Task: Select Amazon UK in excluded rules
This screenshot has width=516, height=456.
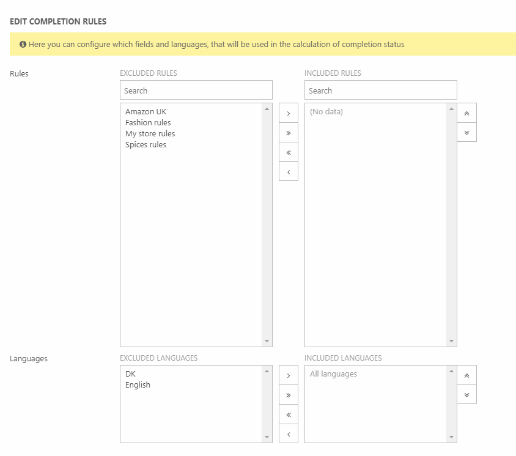Action: pos(146,112)
